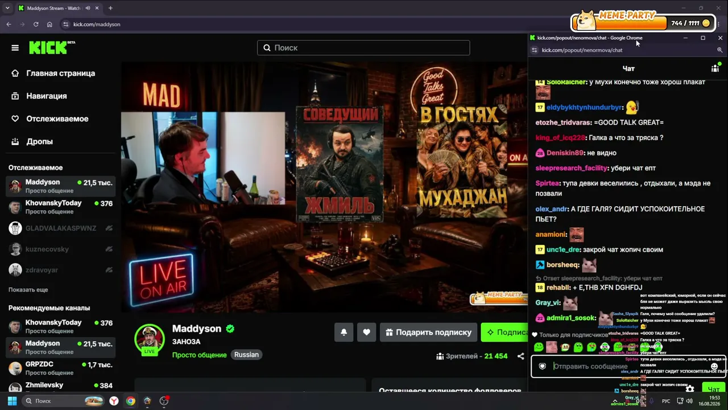Click admira1_sosok username in chat
The width and height of the screenshot is (728, 410).
[571, 318]
